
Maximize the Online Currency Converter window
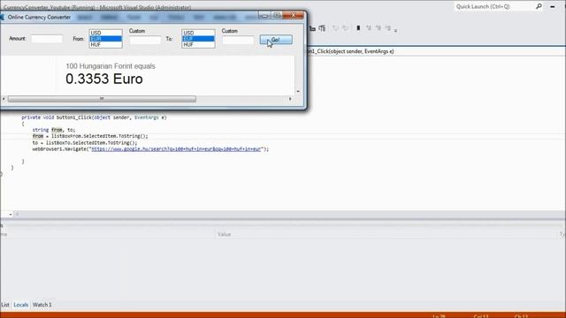pyautogui.click(x=277, y=16)
